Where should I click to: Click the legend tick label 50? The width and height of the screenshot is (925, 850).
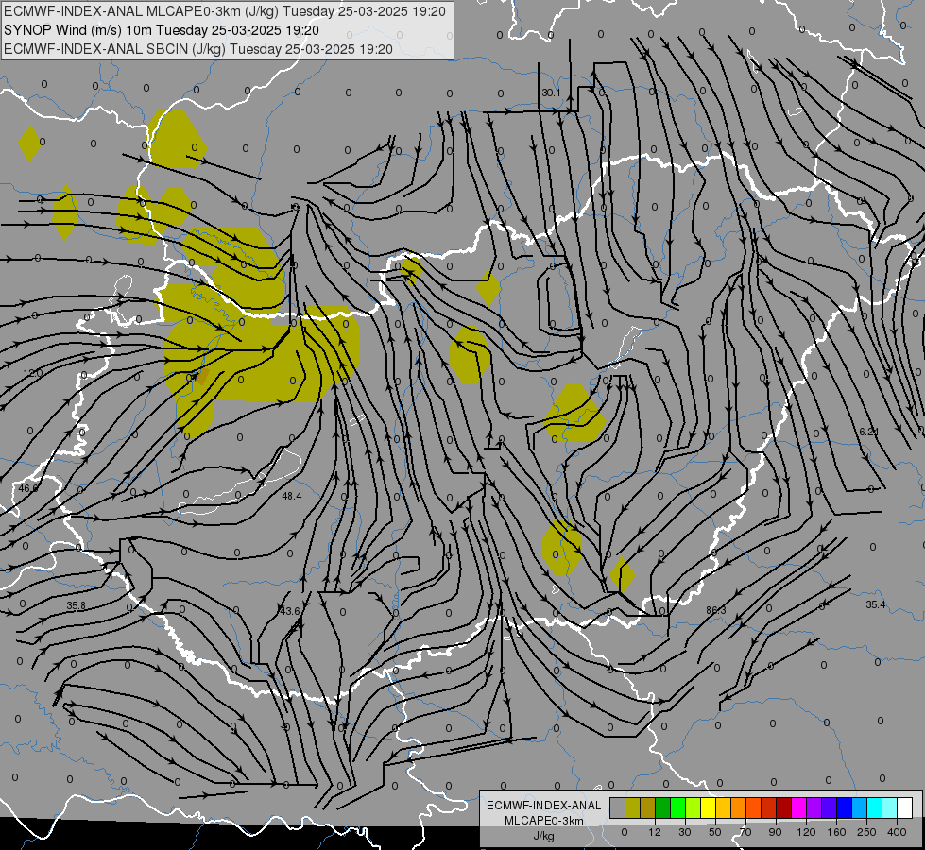[x=715, y=832]
